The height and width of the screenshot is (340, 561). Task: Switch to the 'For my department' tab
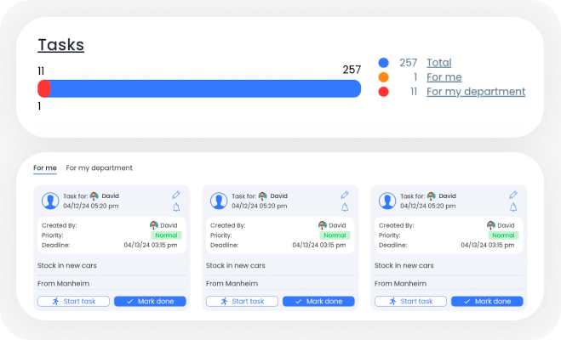tap(99, 167)
